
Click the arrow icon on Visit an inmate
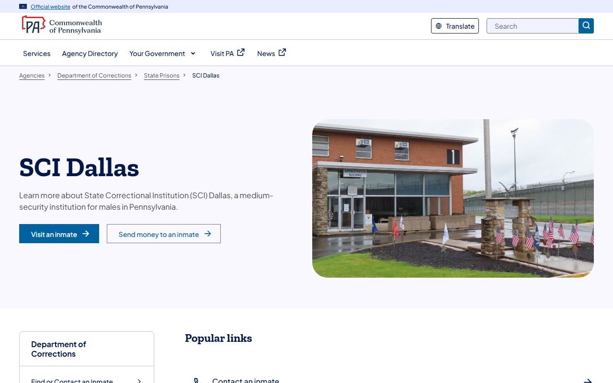tap(86, 234)
